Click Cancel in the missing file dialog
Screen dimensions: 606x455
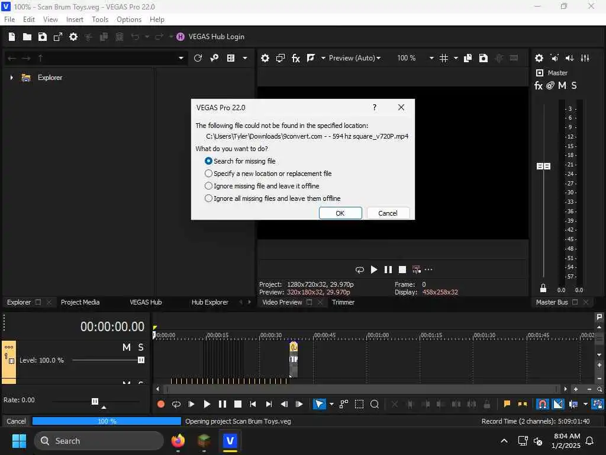[388, 213]
